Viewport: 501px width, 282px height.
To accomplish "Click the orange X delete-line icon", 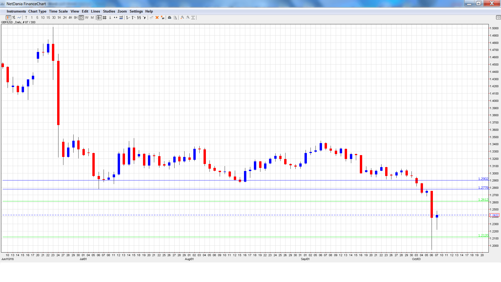I will coord(157,17).
